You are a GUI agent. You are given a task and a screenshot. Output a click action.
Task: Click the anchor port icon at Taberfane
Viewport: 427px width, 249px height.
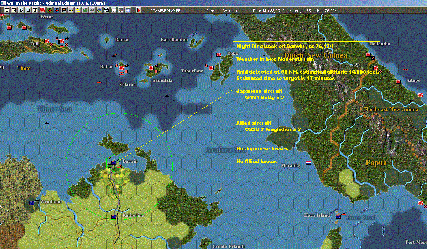(207, 66)
